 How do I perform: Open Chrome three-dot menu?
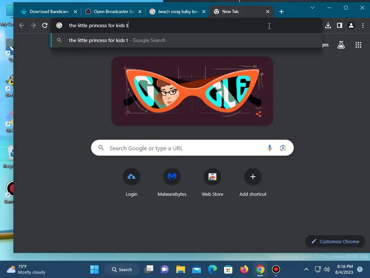pos(363,25)
